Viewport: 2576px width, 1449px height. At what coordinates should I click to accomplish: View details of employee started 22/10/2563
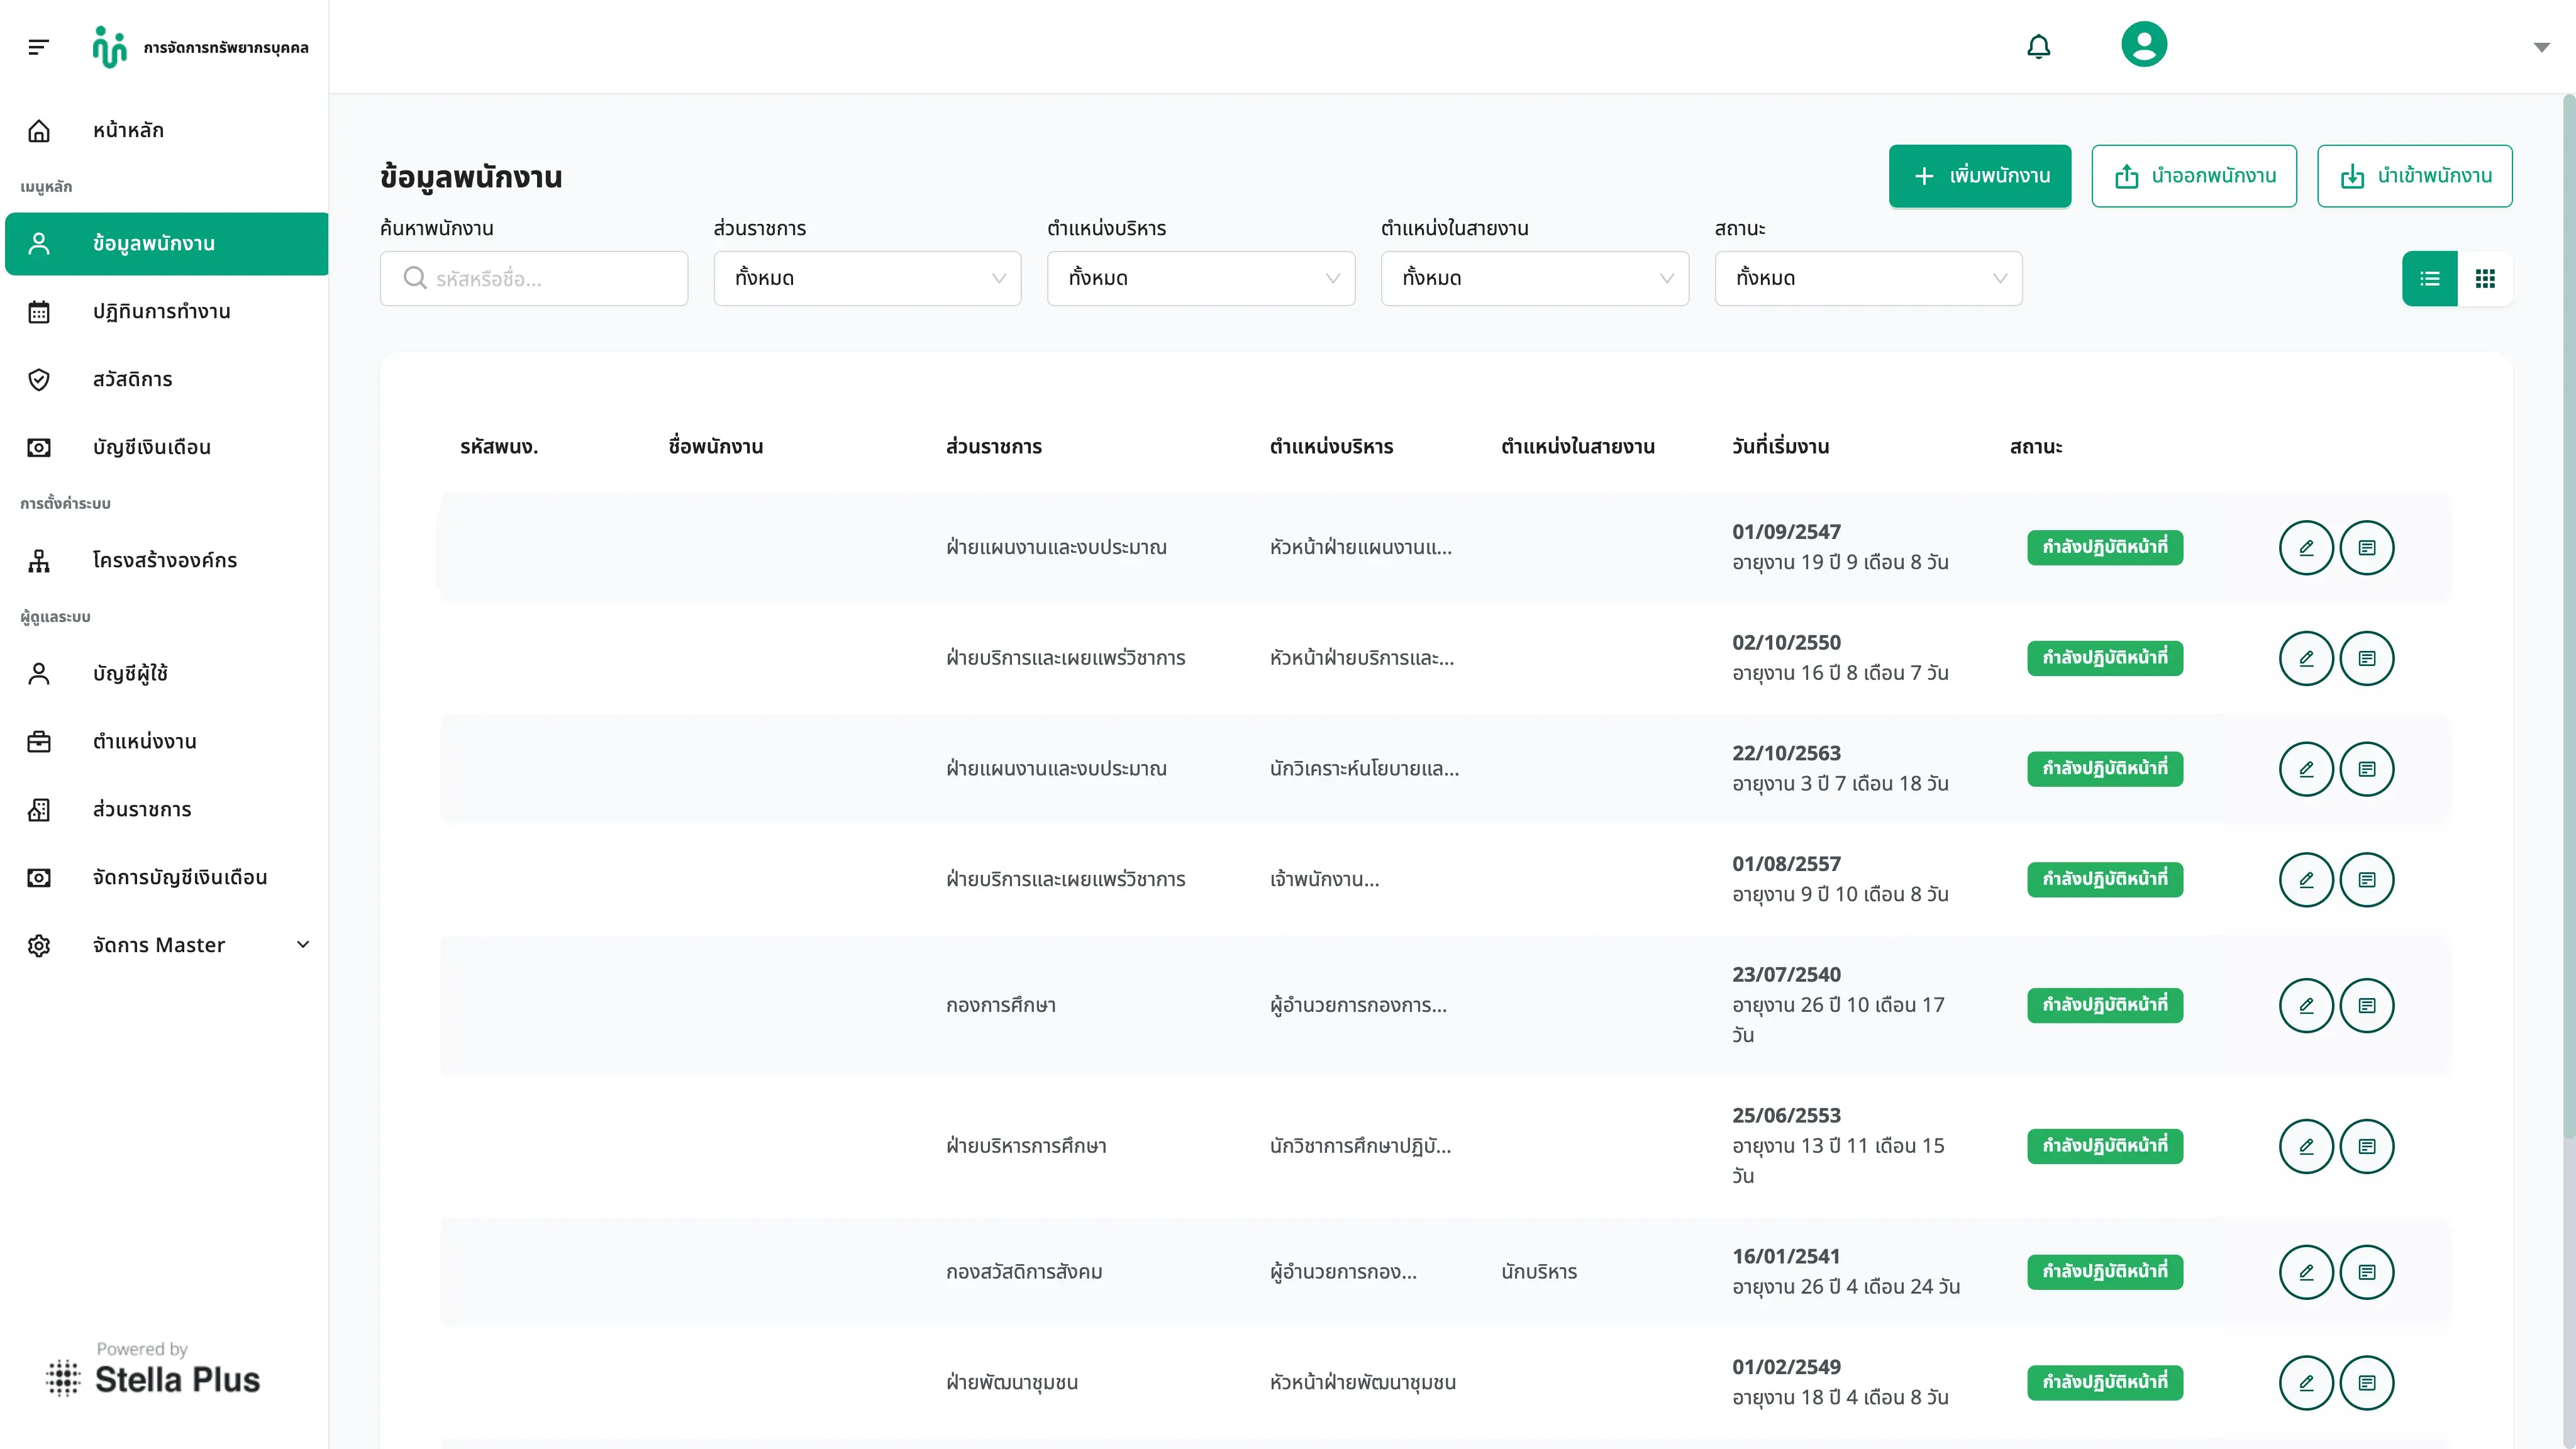[x=2367, y=769]
